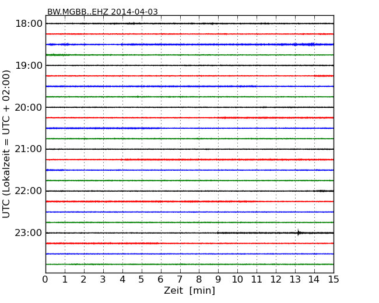Click the 2 minute tick label
The width and height of the screenshot is (379, 303).
(x=84, y=279)
